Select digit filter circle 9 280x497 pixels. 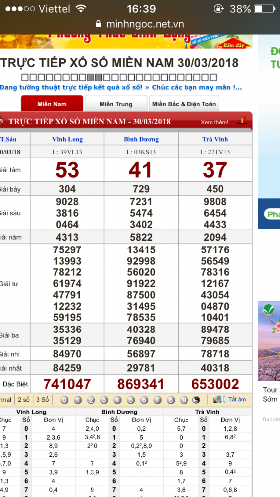pyautogui.click(x=184, y=400)
